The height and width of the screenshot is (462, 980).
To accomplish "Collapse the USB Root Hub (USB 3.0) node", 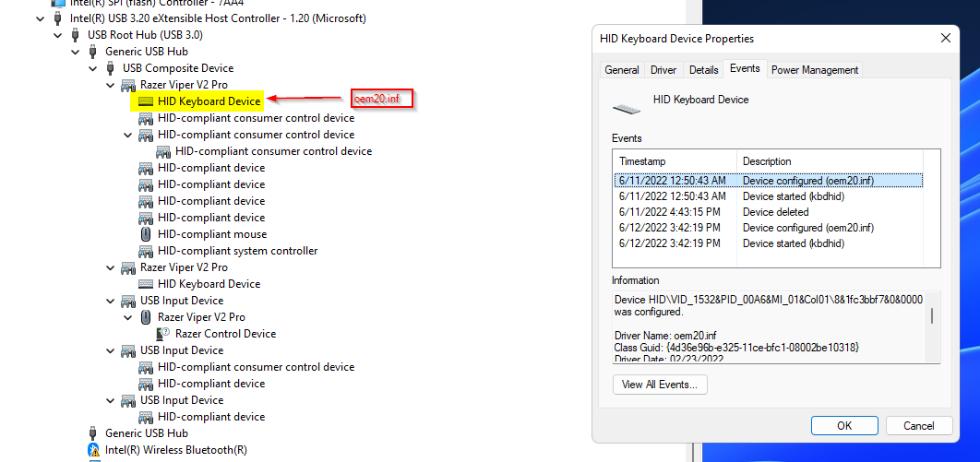I will (x=58, y=35).
